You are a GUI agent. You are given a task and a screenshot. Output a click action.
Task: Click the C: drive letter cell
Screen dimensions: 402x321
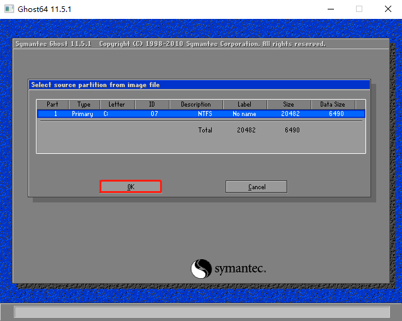106,114
